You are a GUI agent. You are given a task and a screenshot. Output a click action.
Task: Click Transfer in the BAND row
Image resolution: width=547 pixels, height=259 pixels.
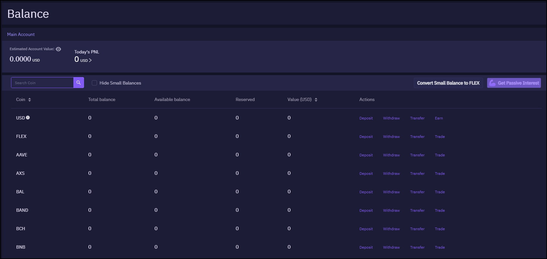point(417,210)
